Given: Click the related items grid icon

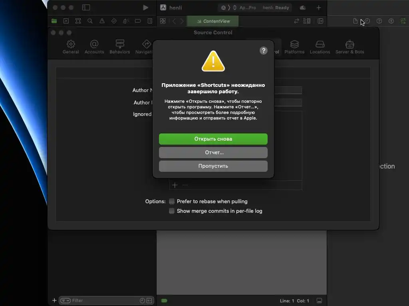Looking at the screenshot, I should [x=163, y=21].
